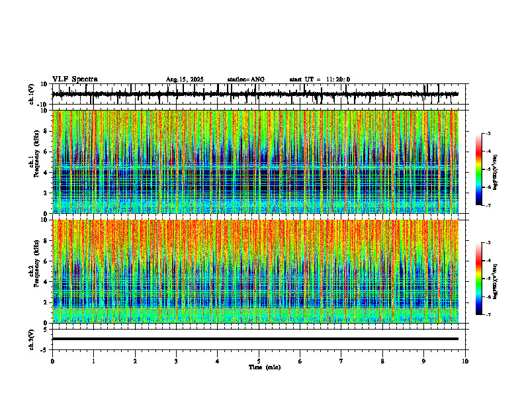Viewport: 524px width, 405px height.
Task: Click time axis tick label 7
Action: click(x=341, y=361)
